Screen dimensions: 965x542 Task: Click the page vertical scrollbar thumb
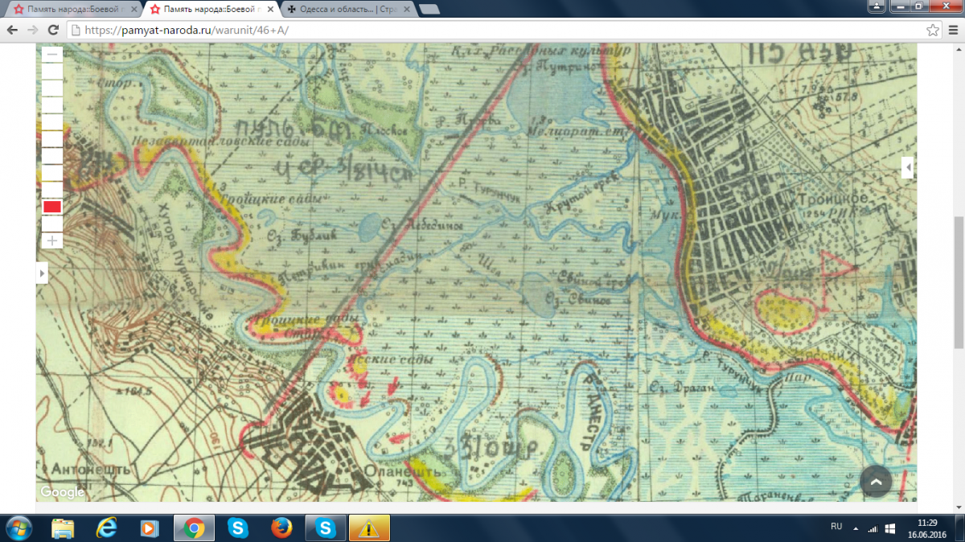click(958, 281)
